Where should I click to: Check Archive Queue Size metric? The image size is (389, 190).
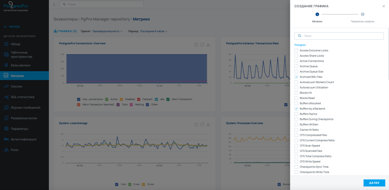296,71
